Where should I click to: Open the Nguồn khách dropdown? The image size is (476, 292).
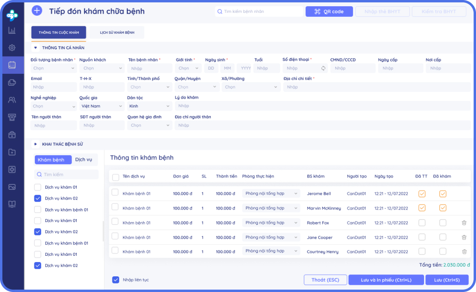(x=102, y=68)
